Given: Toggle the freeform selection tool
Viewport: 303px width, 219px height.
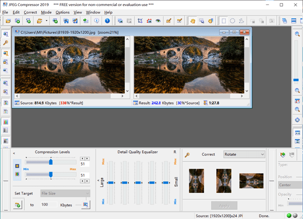Looking at the screenshot, I should pos(241,21).
